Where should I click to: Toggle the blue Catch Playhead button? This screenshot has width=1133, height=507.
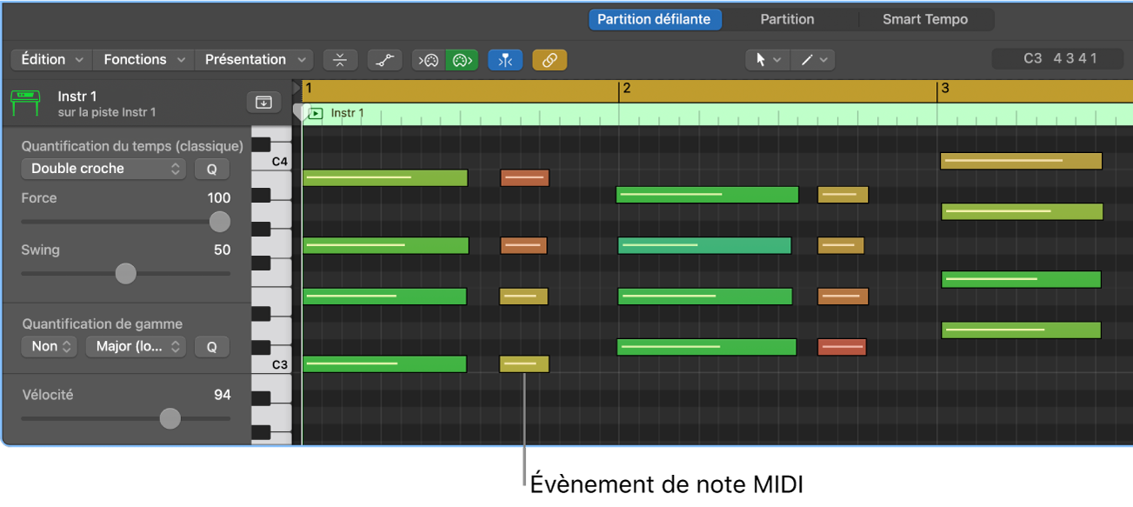click(505, 60)
